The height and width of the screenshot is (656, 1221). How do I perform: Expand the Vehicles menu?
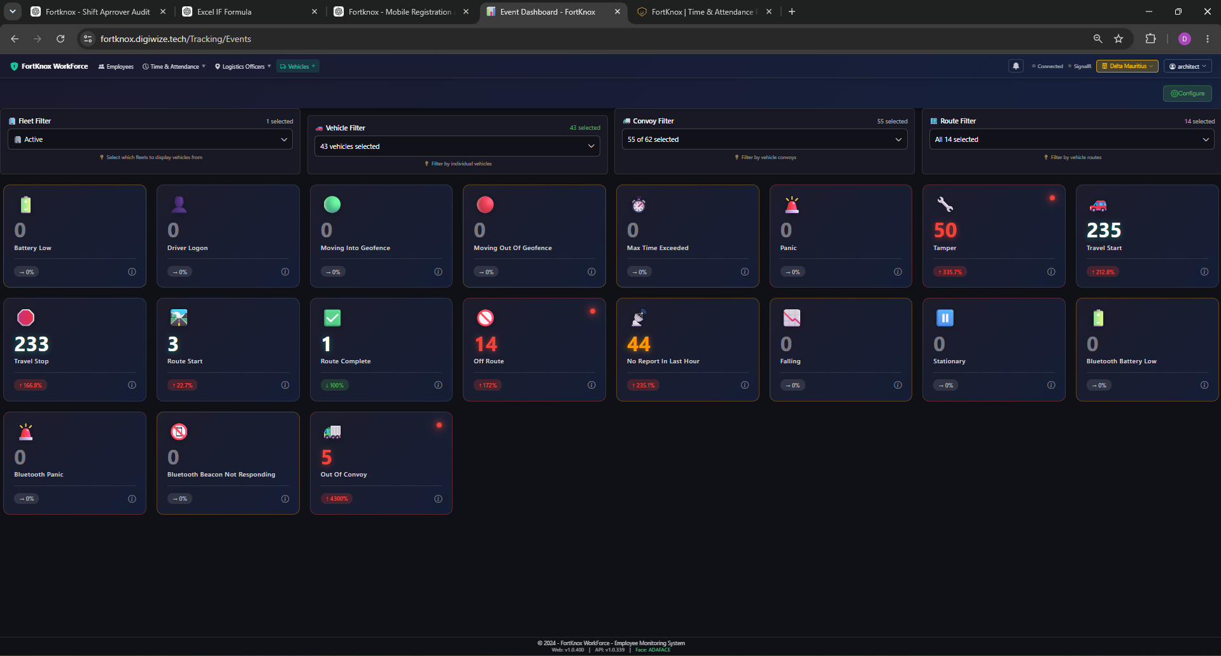pos(298,66)
